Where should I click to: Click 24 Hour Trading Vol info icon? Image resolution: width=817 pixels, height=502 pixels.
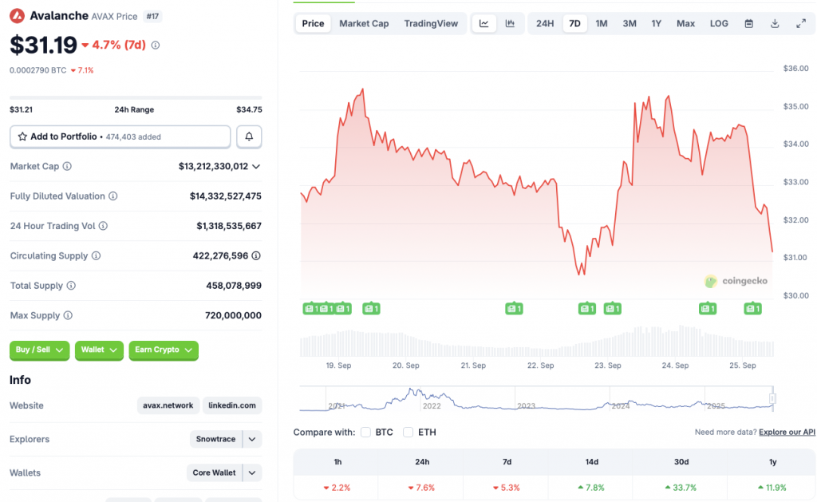[103, 226]
